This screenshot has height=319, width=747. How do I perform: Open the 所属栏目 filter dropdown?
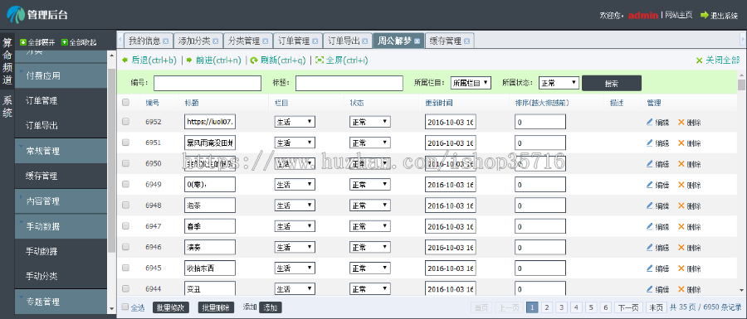point(471,83)
